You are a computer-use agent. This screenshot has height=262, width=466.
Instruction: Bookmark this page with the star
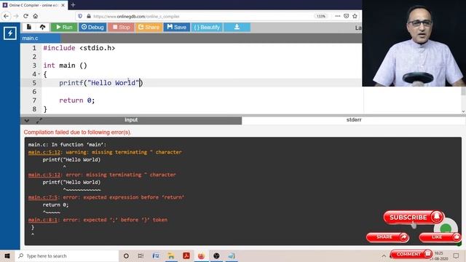(x=355, y=16)
